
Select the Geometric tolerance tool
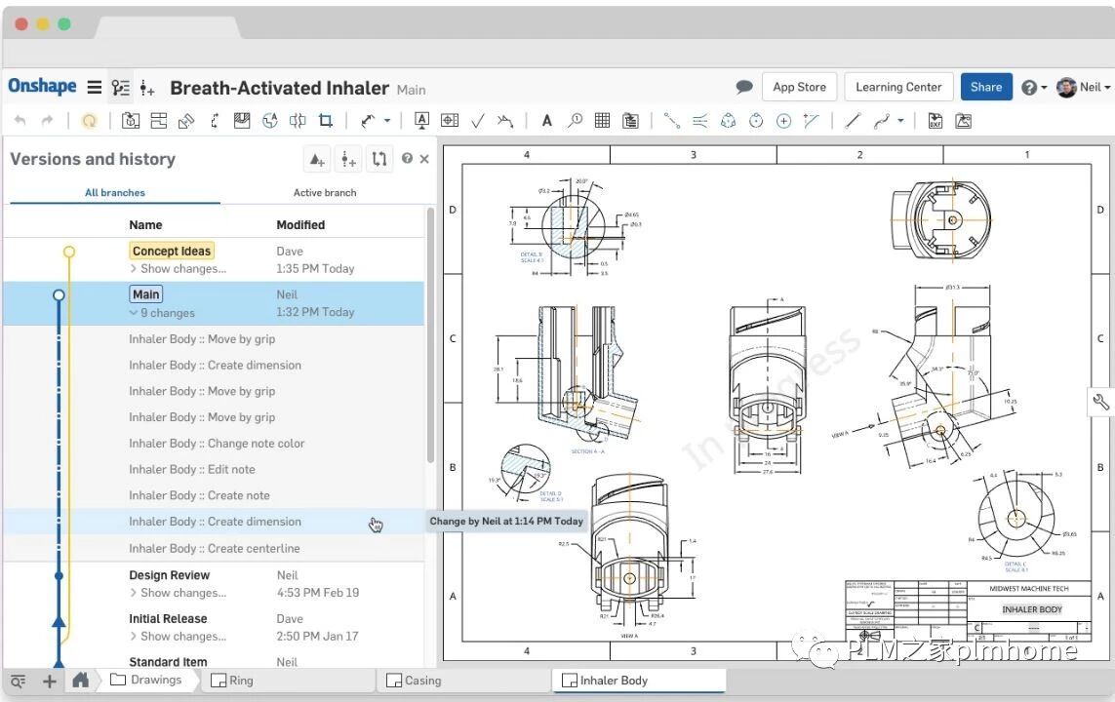[x=450, y=121]
